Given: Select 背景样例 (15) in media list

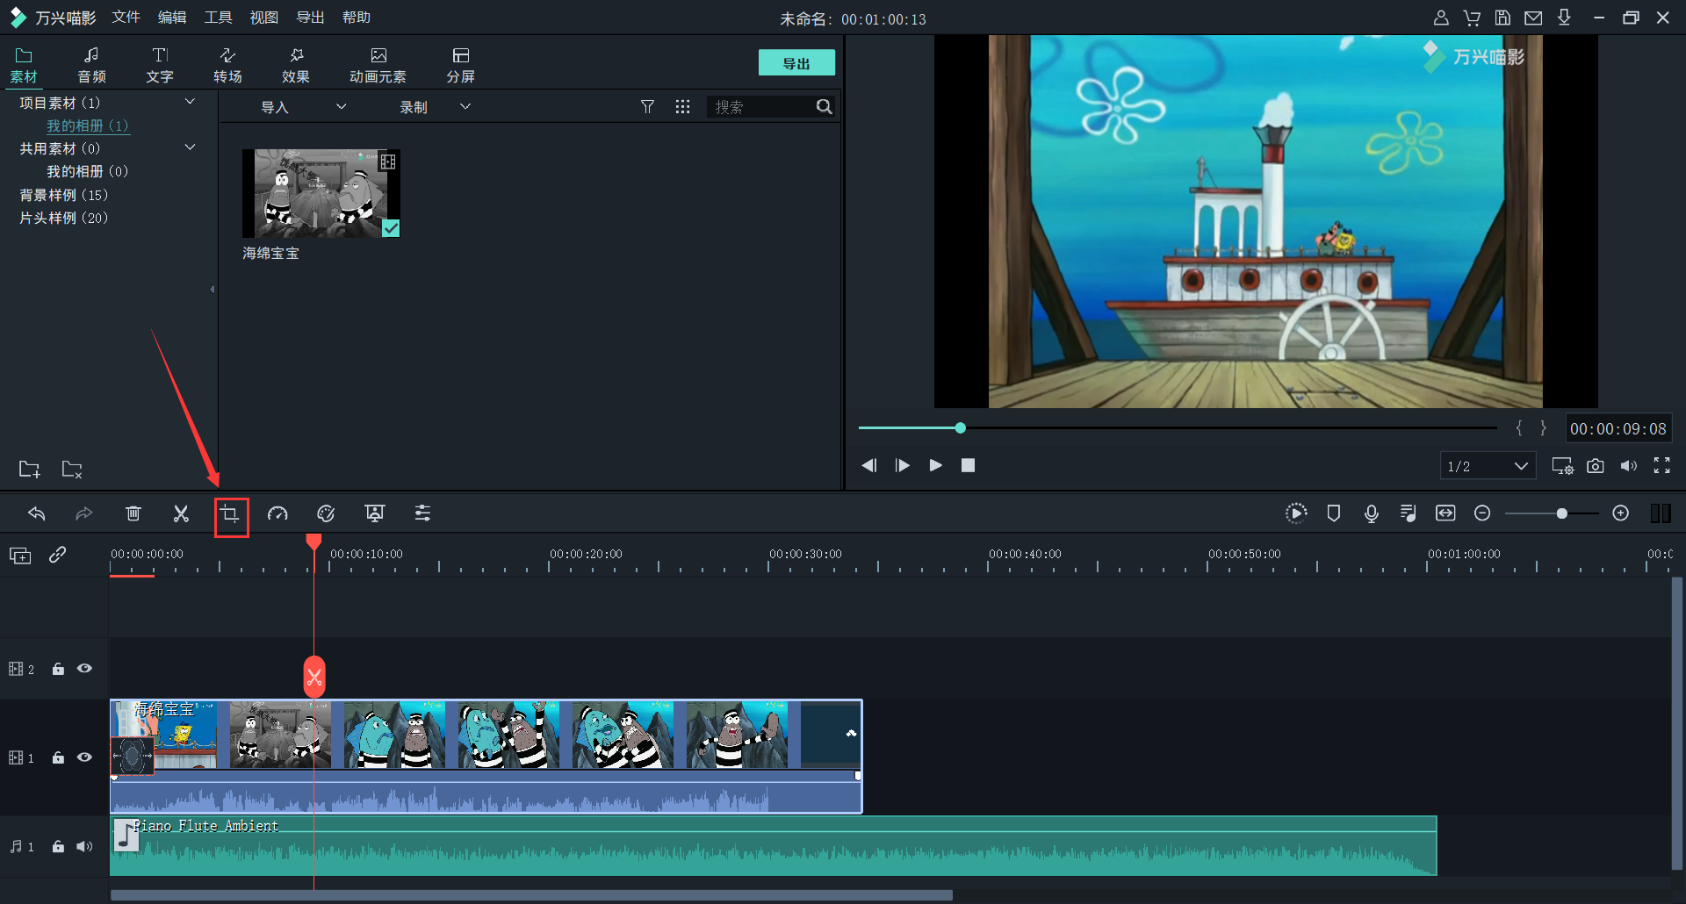Looking at the screenshot, I should pyautogui.click(x=64, y=195).
